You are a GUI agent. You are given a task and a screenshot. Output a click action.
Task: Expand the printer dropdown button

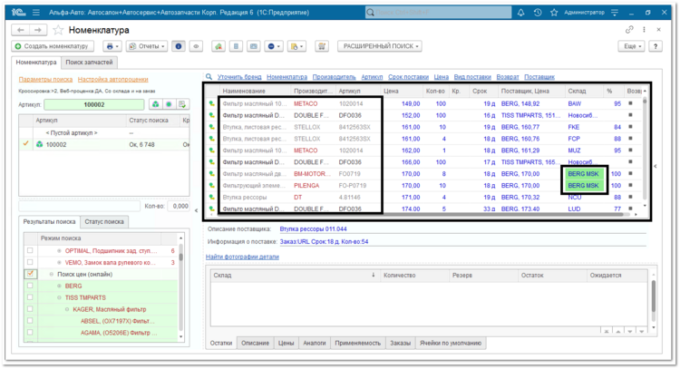(x=112, y=46)
